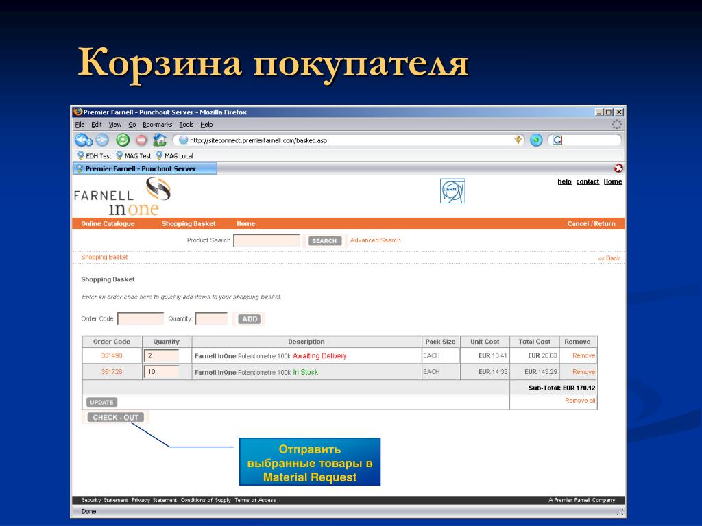Viewport: 702px width, 526px height.
Task: Open the MAG Local bookmark
Action: click(x=174, y=155)
